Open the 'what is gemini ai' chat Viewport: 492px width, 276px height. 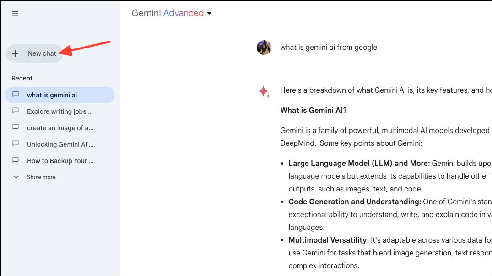[x=60, y=95]
